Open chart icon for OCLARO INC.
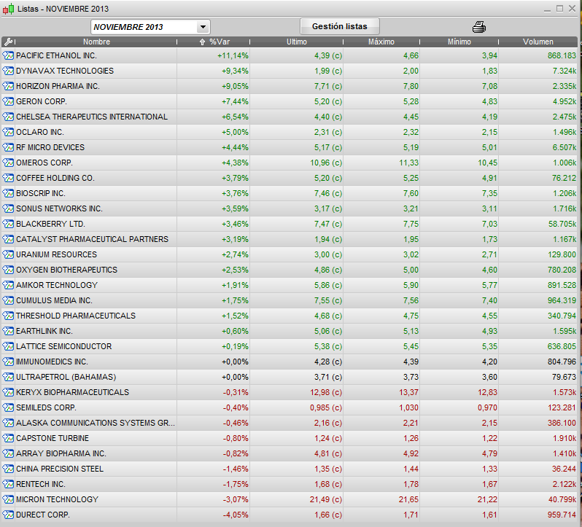The width and height of the screenshot is (582, 527). [x=8, y=132]
